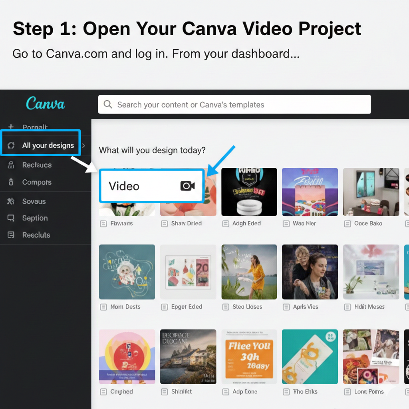
Task: Open the Adgh Eded design thumbnail
Action: coord(249,192)
